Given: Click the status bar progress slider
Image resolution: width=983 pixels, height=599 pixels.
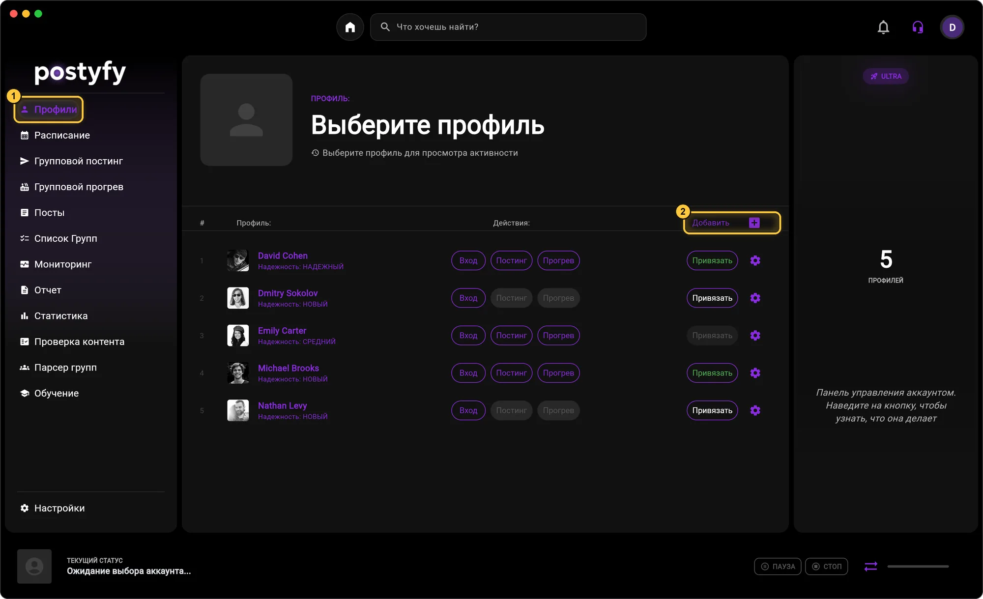Looking at the screenshot, I should [918, 566].
